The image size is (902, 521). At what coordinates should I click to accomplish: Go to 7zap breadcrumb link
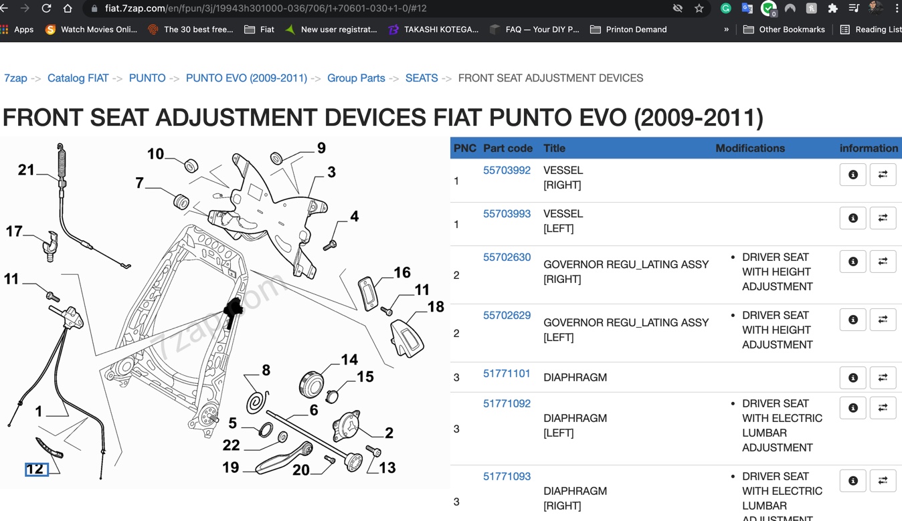pos(15,78)
